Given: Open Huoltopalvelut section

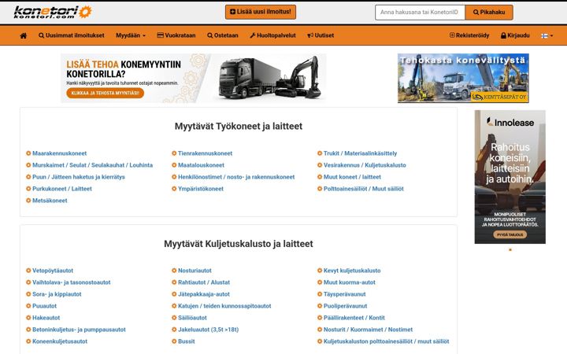Looking at the screenshot, I should (x=272, y=35).
